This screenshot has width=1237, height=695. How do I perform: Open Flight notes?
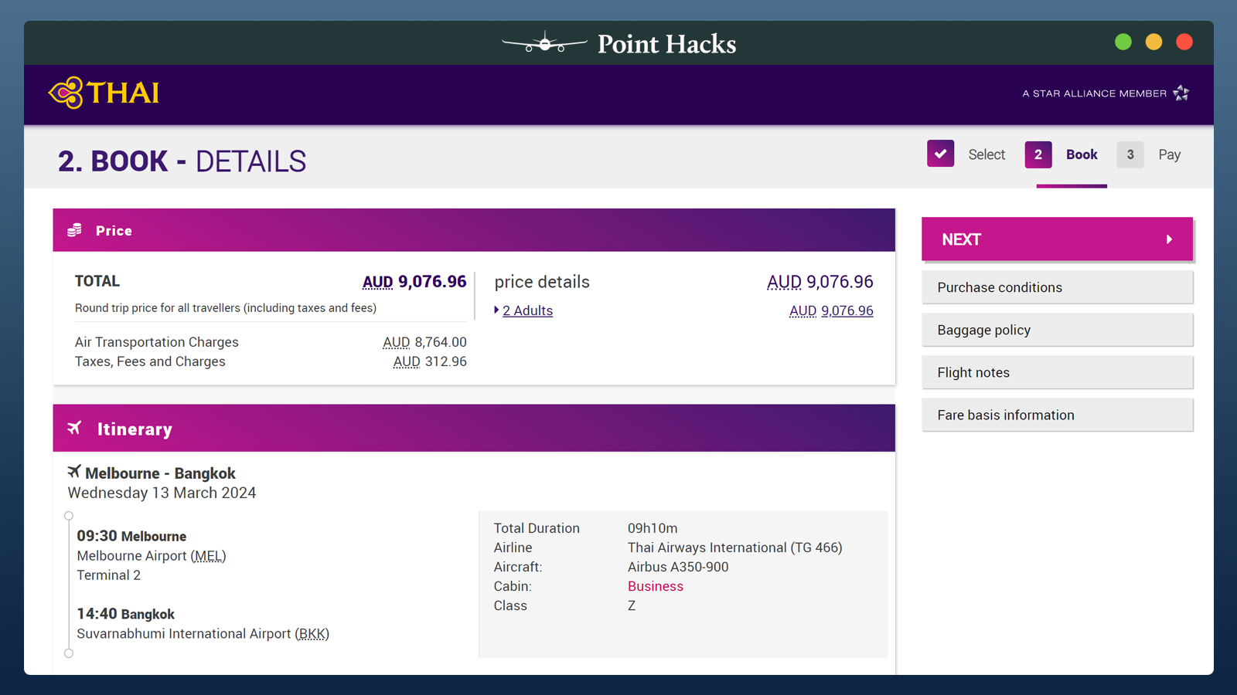point(1057,372)
